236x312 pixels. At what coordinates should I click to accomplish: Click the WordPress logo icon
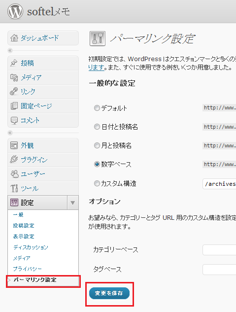click(15, 11)
